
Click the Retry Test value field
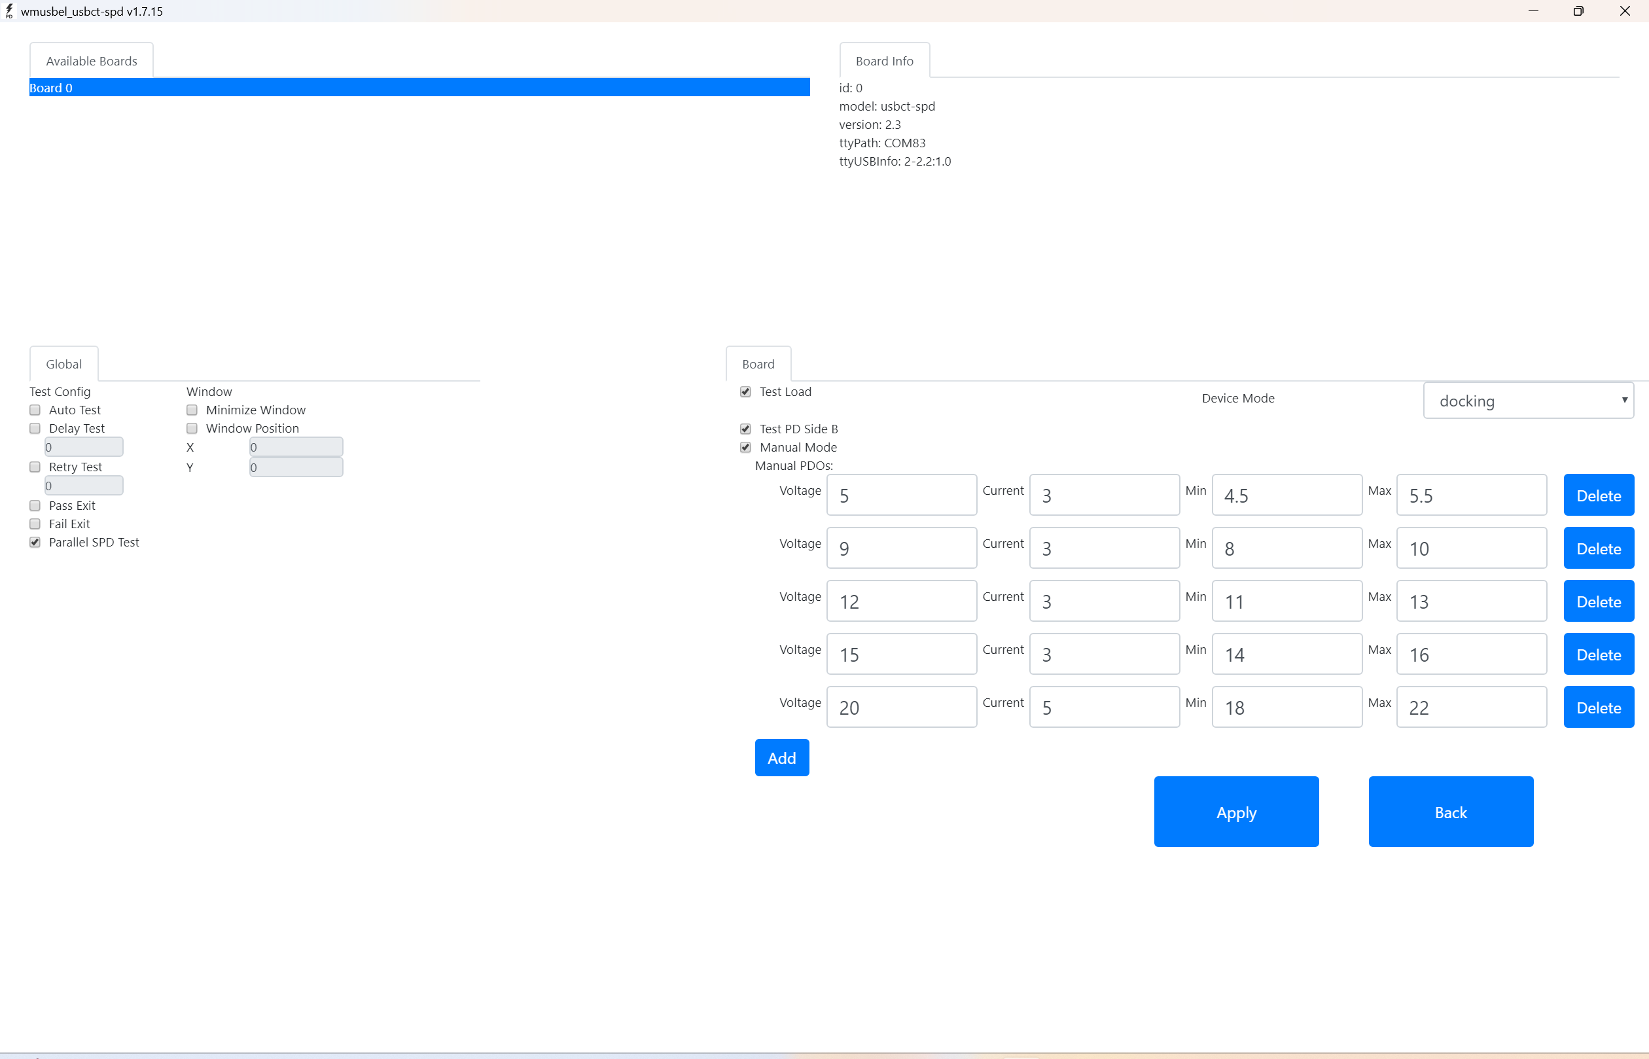(84, 486)
